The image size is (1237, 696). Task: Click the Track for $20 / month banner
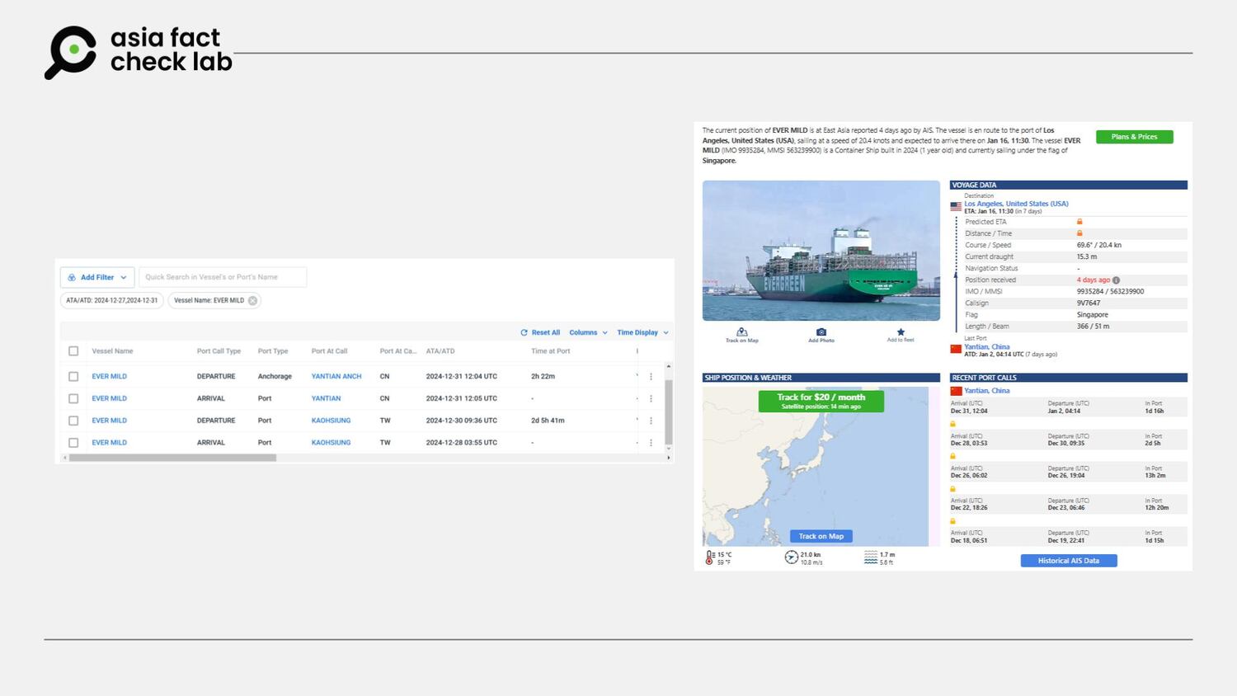(821, 401)
